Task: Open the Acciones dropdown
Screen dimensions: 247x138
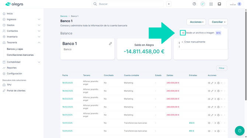Action: click(x=196, y=22)
